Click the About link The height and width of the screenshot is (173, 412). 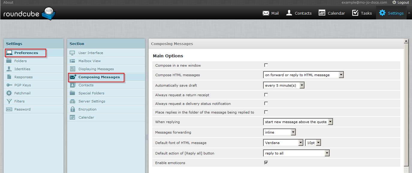coord(8,2)
